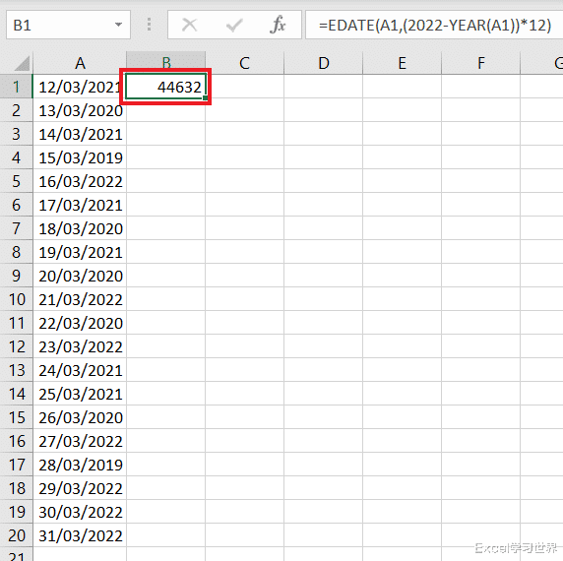Click the fill handle of cell B1
The height and width of the screenshot is (561, 563).
coord(205,97)
